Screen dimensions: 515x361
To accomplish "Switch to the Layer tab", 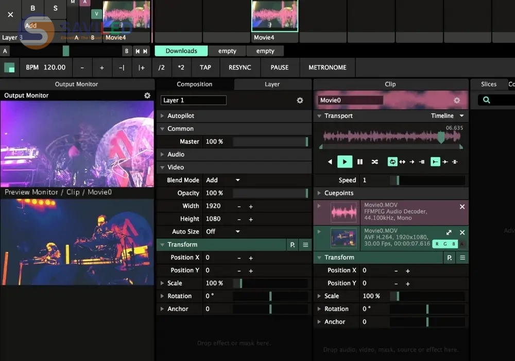I will point(272,84).
